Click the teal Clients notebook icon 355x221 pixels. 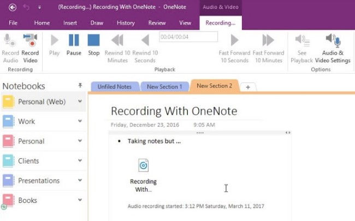tap(8, 161)
